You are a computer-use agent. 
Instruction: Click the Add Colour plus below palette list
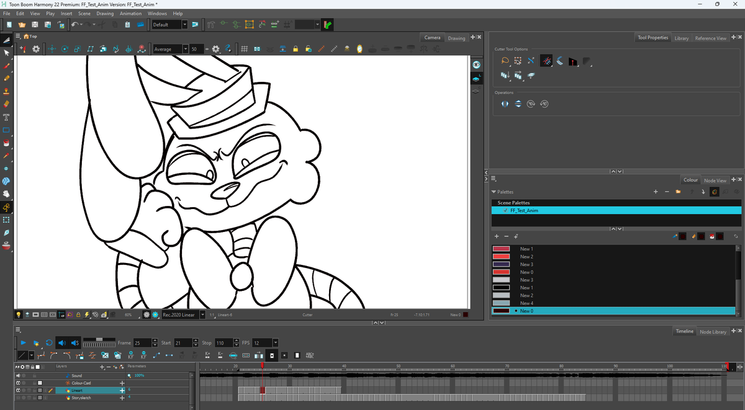497,236
